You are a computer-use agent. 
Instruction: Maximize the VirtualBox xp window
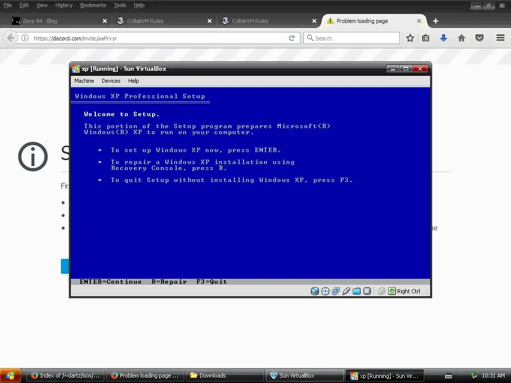click(x=406, y=69)
